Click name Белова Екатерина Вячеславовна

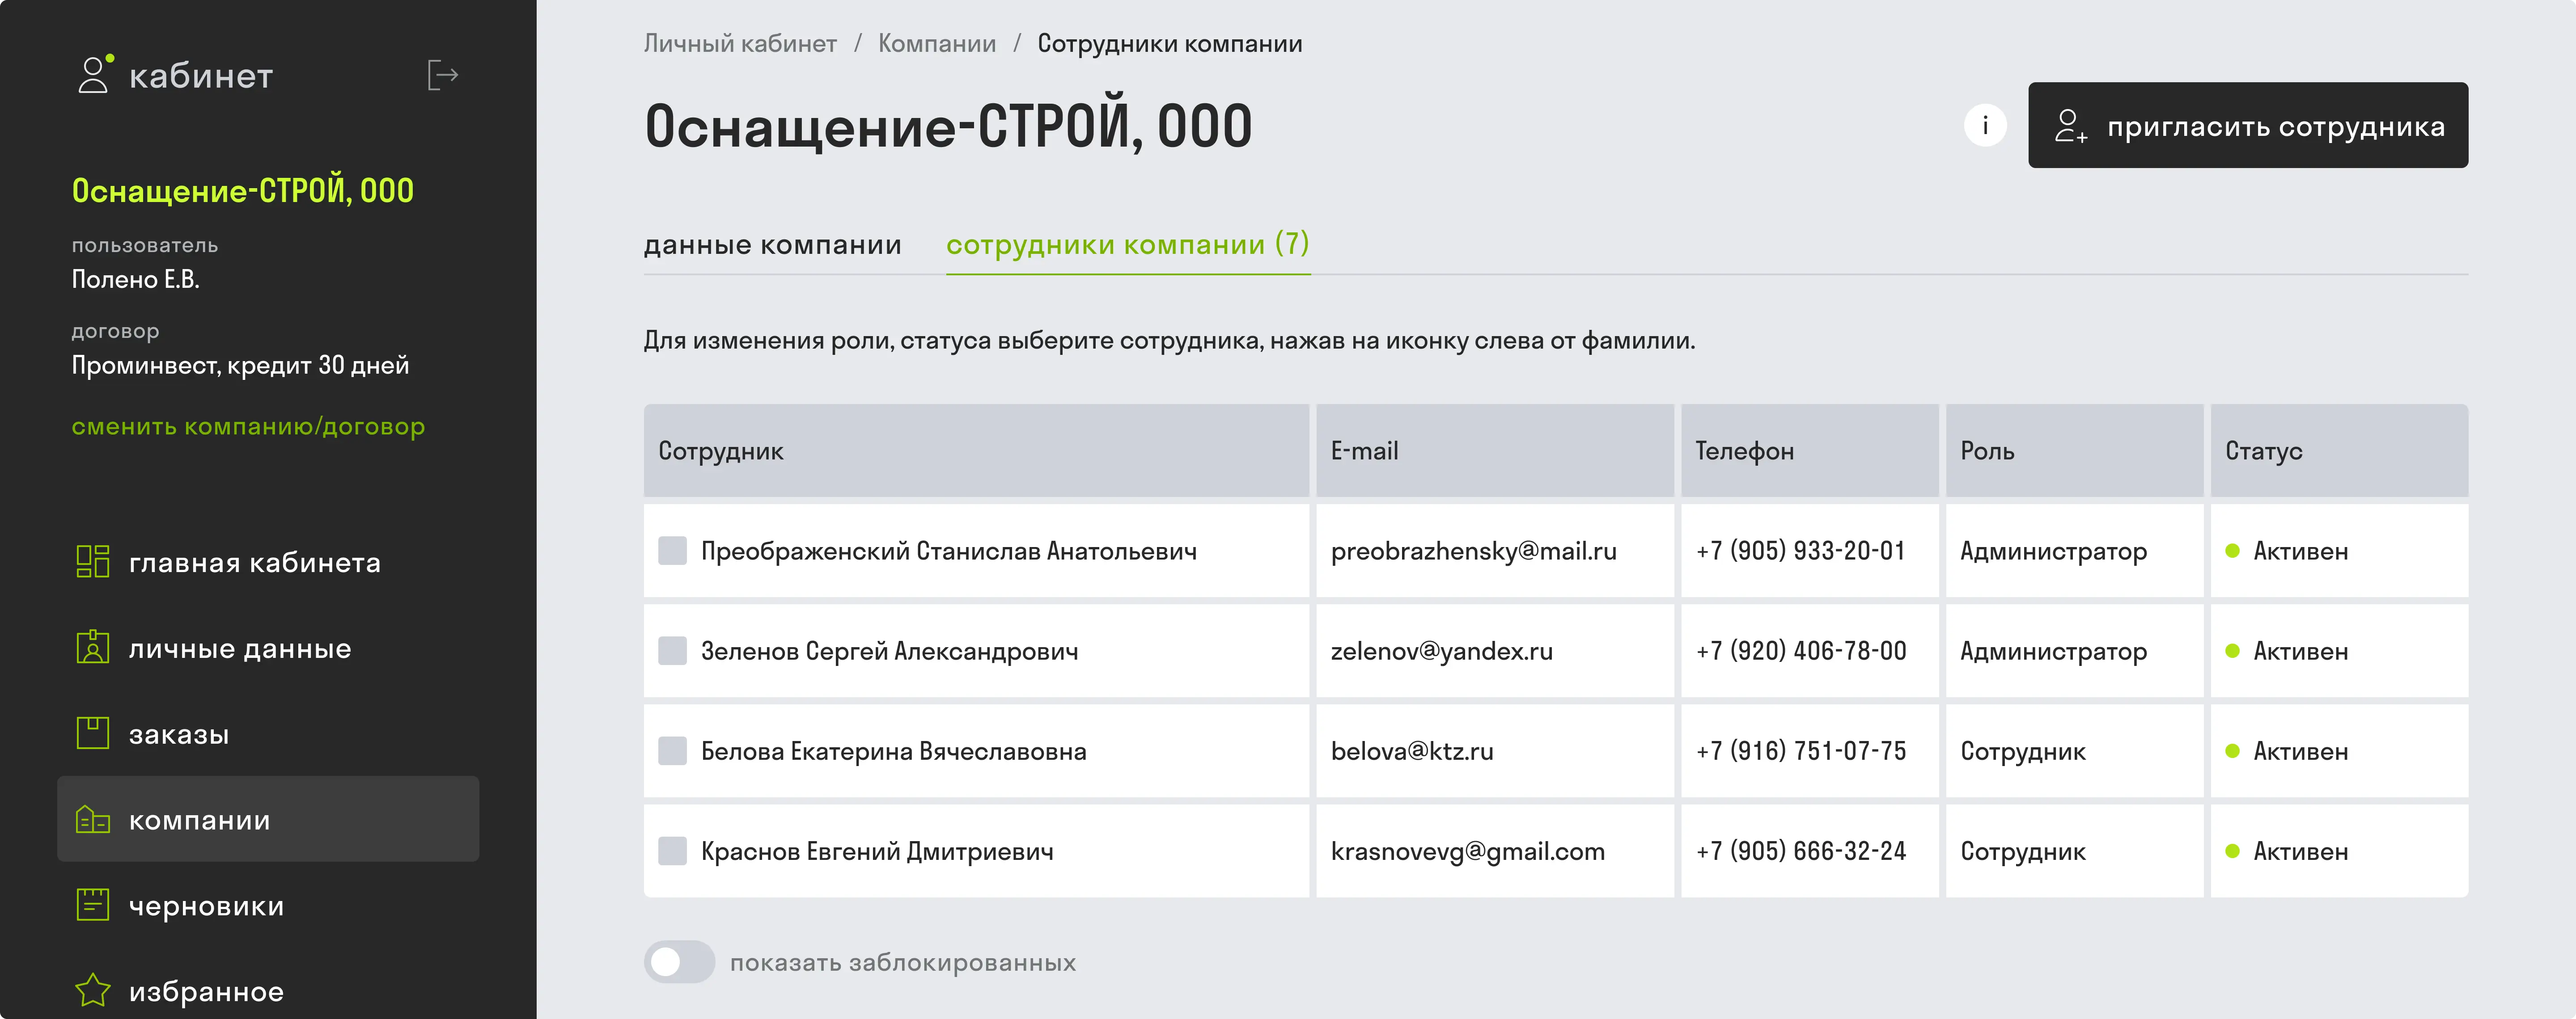click(x=893, y=751)
